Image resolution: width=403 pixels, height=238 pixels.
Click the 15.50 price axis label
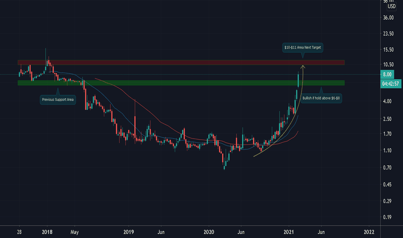point(388,49)
